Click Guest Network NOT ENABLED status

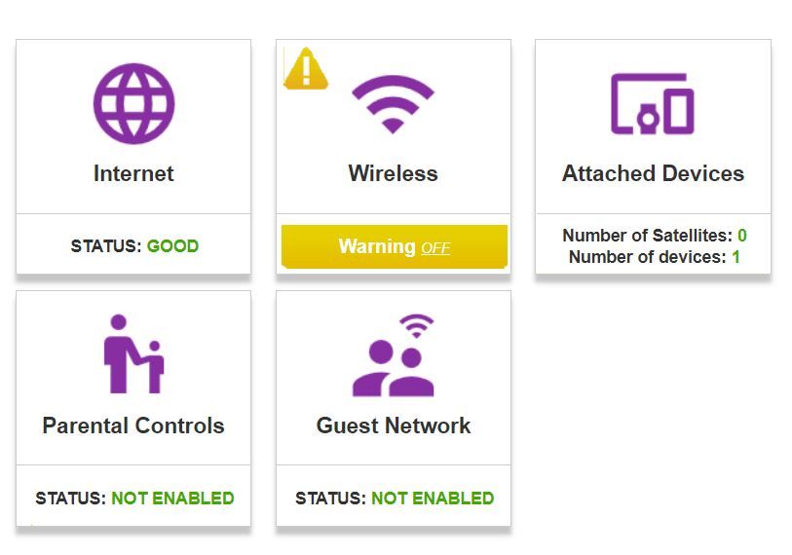pos(433,499)
